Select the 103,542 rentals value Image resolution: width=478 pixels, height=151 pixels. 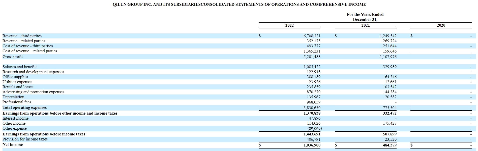(x=390, y=87)
